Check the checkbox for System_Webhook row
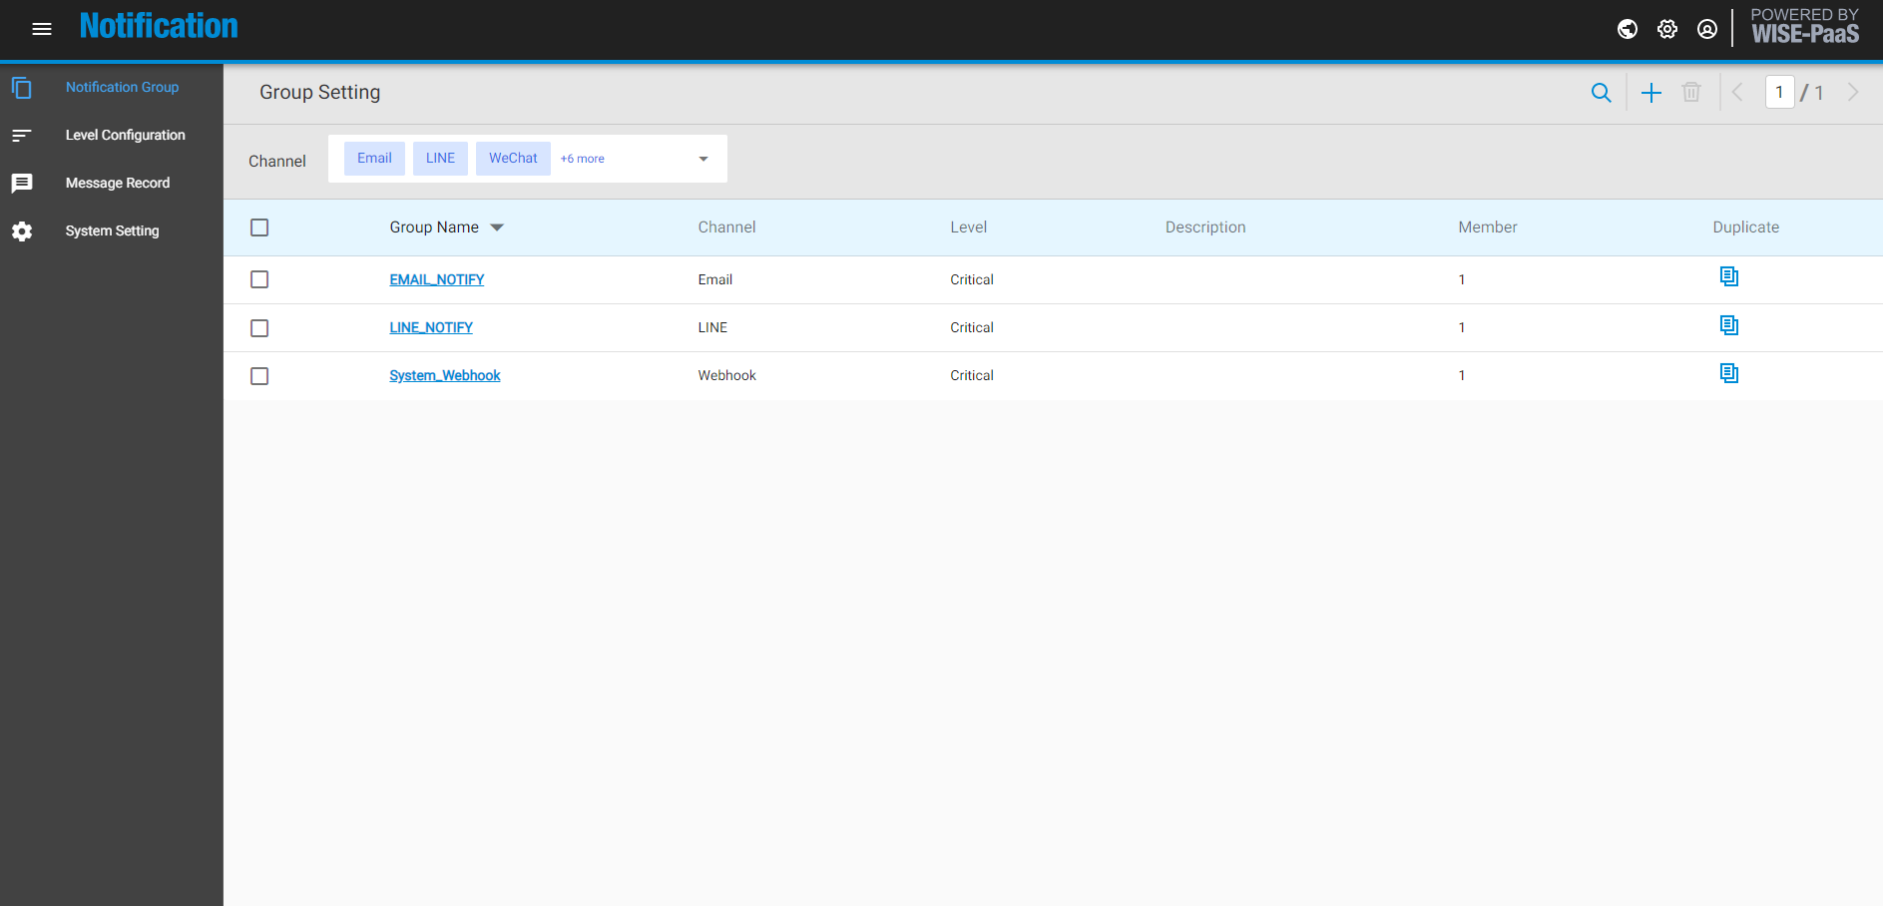This screenshot has width=1883, height=906. [x=259, y=376]
